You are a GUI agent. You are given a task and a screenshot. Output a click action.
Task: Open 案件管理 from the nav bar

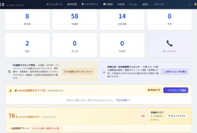72,4
